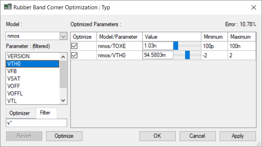
Task: Click the nmos/VTH0 value slider
Action: point(187,55)
